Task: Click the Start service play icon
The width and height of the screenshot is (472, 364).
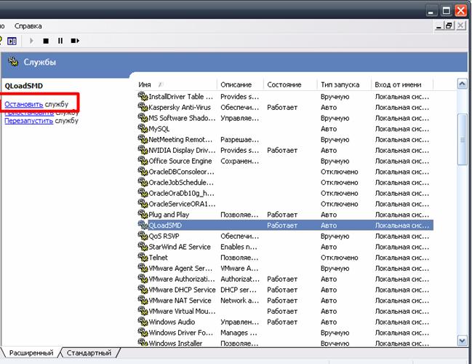Action: [x=31, y=41]
